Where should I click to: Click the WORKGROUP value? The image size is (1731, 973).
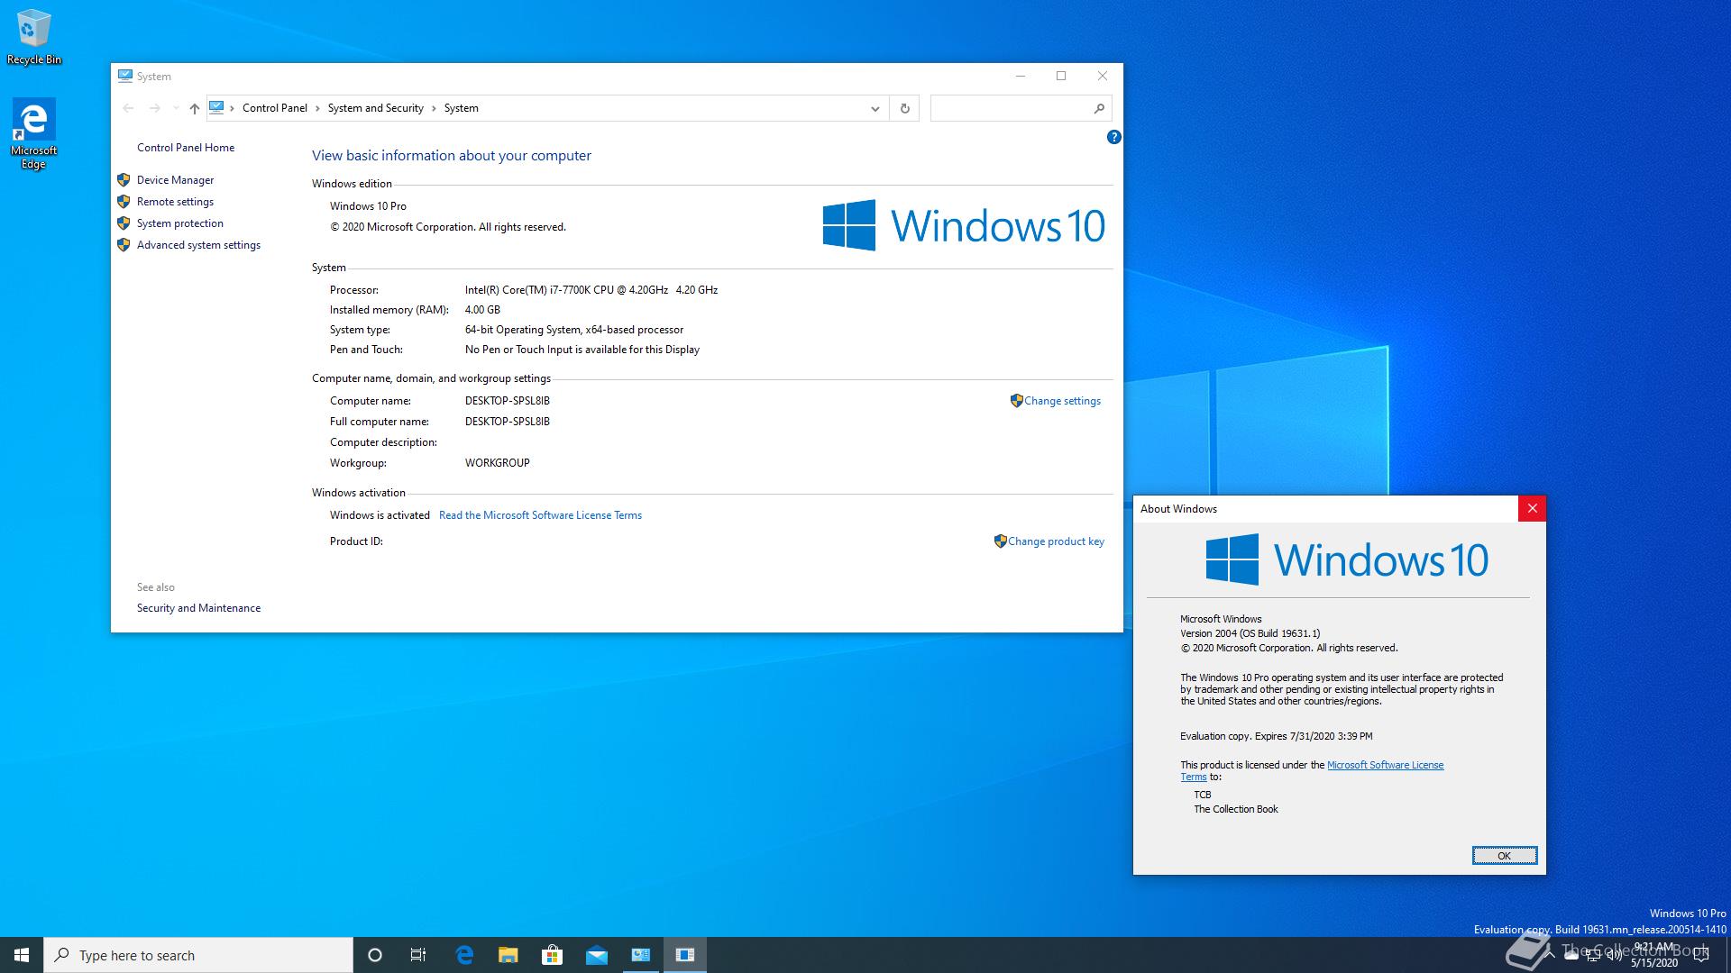coord(498,463)
